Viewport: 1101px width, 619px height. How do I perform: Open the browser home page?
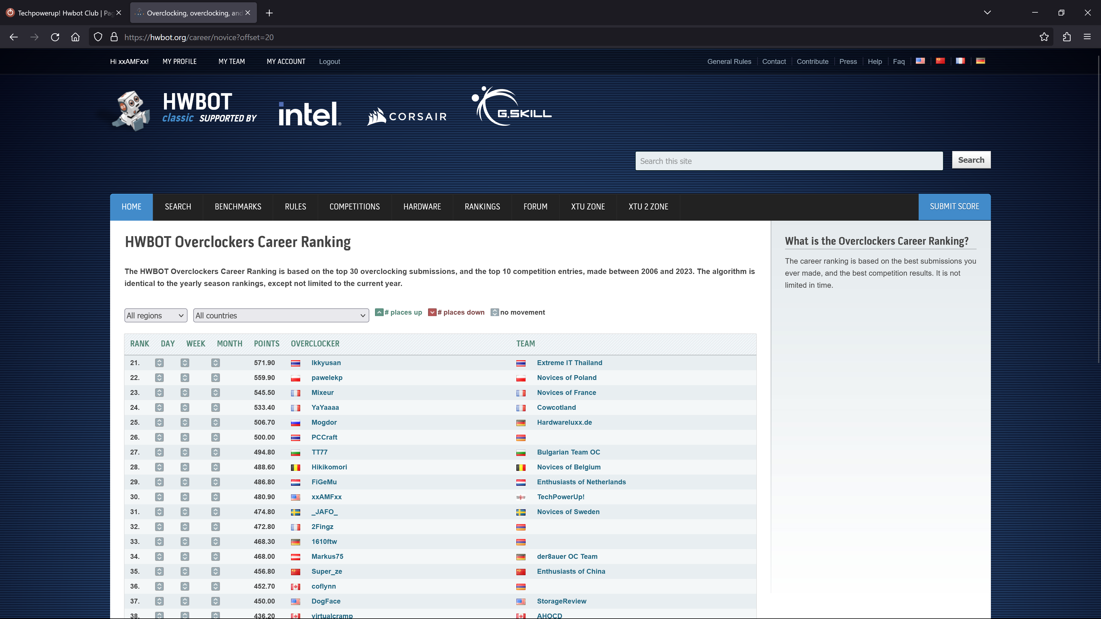75,37
